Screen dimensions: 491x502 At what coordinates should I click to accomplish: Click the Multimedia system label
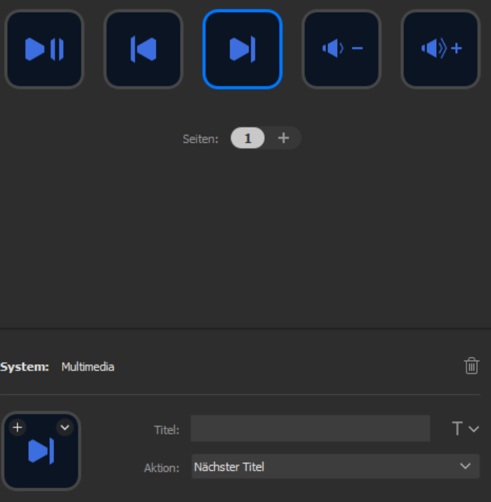(x=88, y=367)
